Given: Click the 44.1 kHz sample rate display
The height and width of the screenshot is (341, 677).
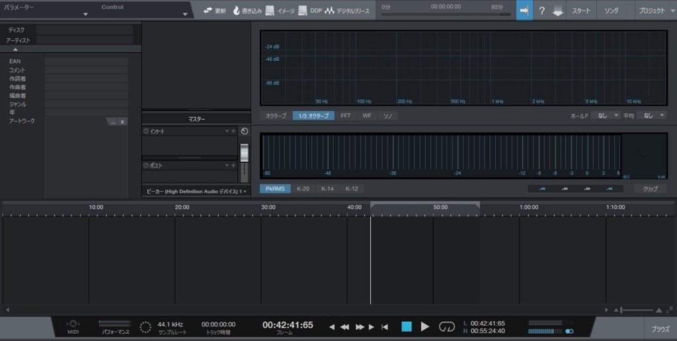Looking at the screenshot, I should [170, 324].
